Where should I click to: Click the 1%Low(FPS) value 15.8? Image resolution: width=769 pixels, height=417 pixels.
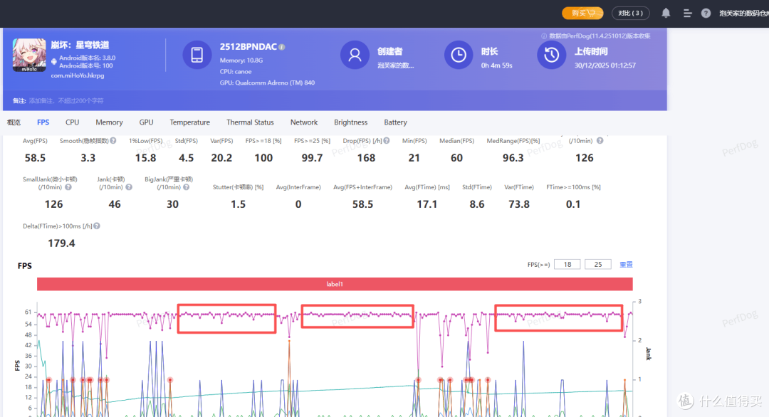[146, 158]
